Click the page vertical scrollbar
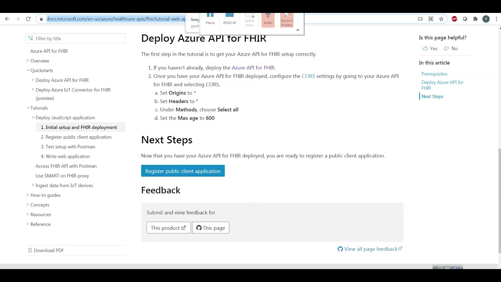 [x=499, y=201]
